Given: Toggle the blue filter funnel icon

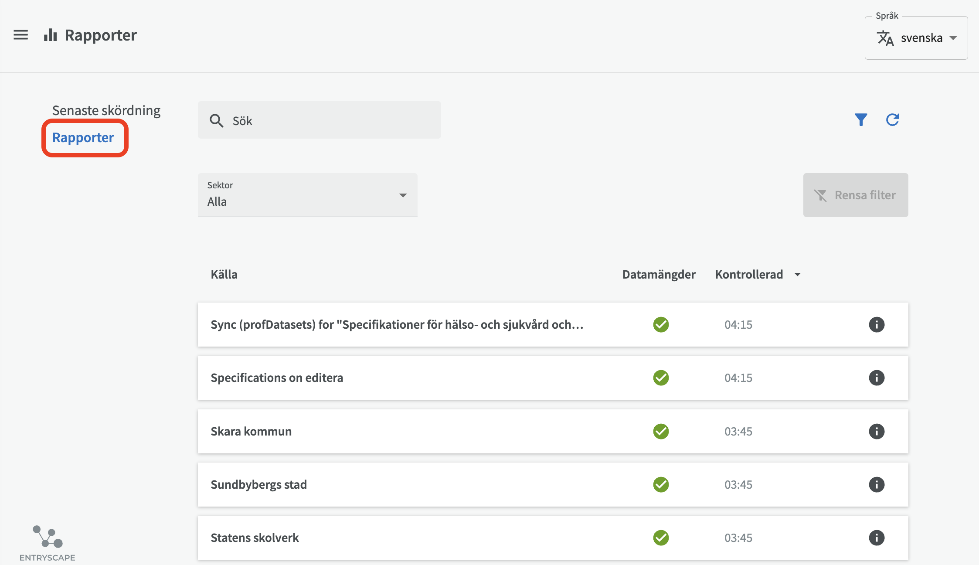Looking at the screenshot, I should [x=861, y=119].
